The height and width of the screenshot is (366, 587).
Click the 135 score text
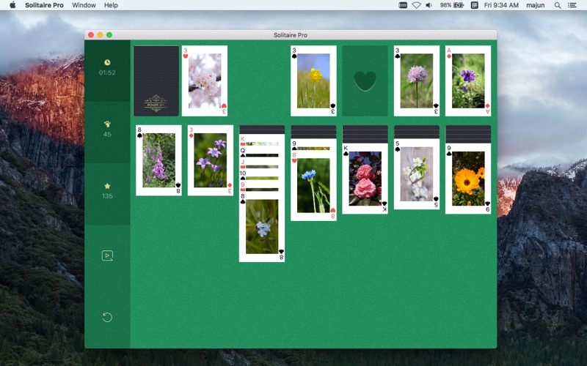point(107,195)
